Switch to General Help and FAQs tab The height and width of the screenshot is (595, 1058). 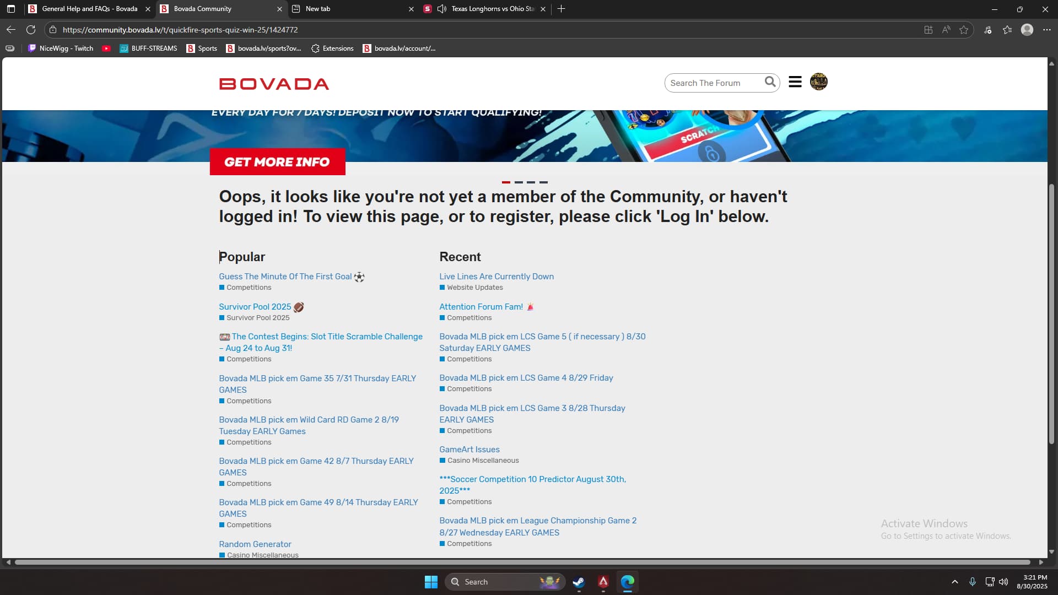pyautogui.click(x=89, y=9)
